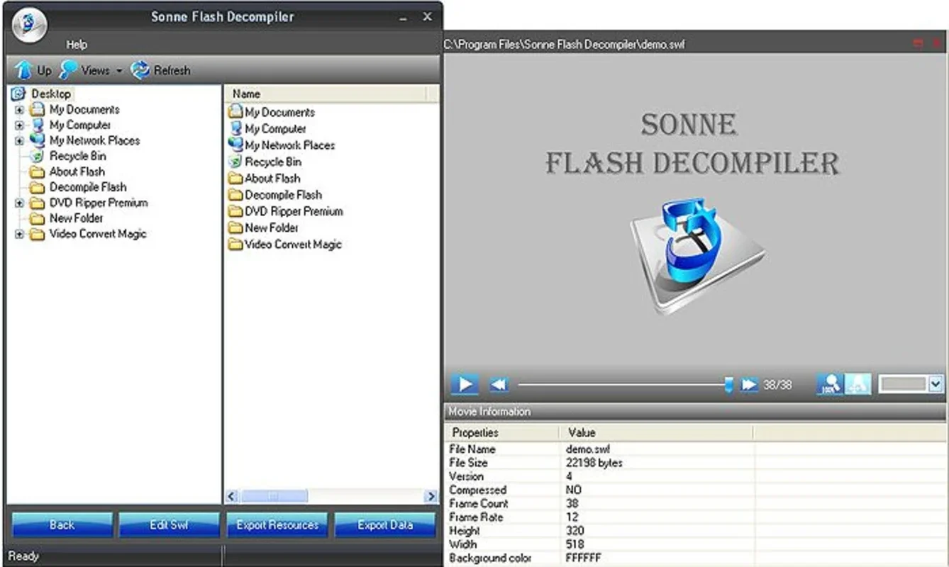Viewport: 949px width, 567px height.
Task: Click Recycle Bin icon in the file list
Action: pos(235,162)
